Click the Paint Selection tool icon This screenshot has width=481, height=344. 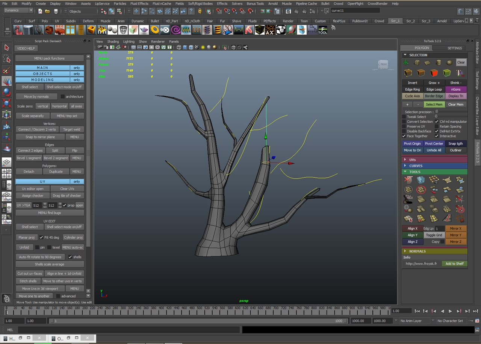pos(6,70)
